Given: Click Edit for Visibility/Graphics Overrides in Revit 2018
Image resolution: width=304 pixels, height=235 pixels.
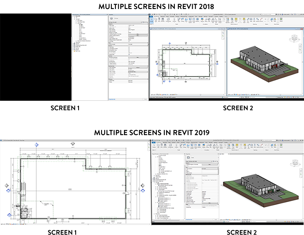Looking at the screenshot, I should 138,34.
